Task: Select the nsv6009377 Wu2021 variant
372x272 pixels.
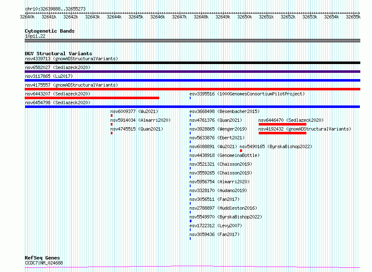Action: (134, 111)
